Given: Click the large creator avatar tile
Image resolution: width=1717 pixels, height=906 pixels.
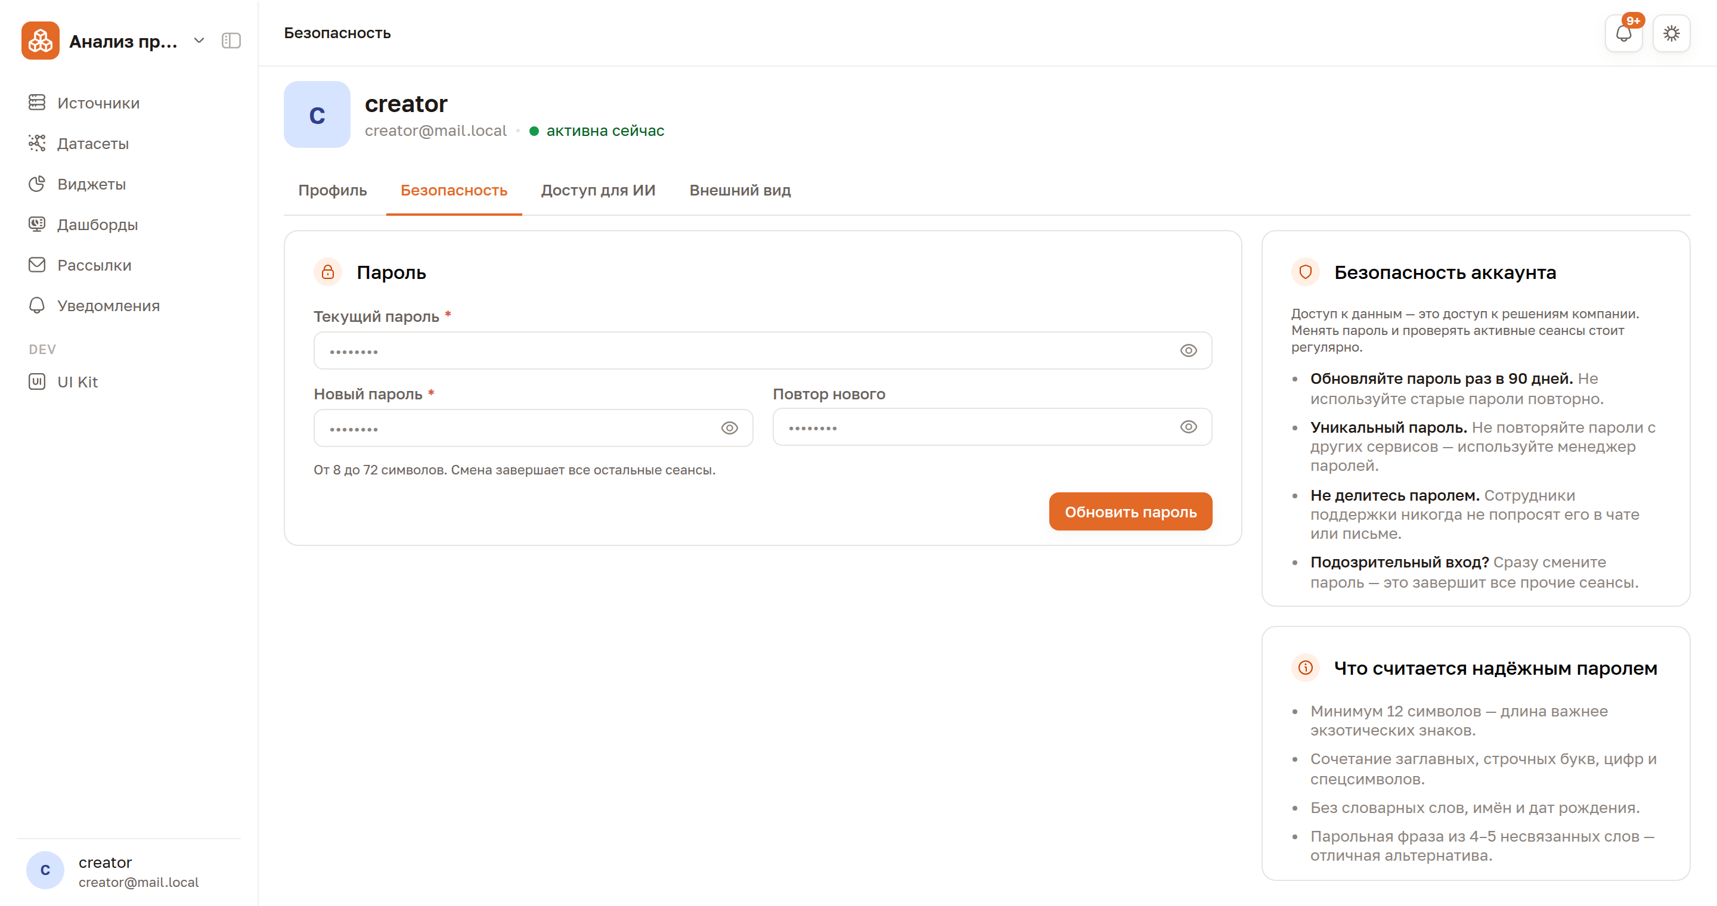Looking at the screenshot, I should click(317, 114).
